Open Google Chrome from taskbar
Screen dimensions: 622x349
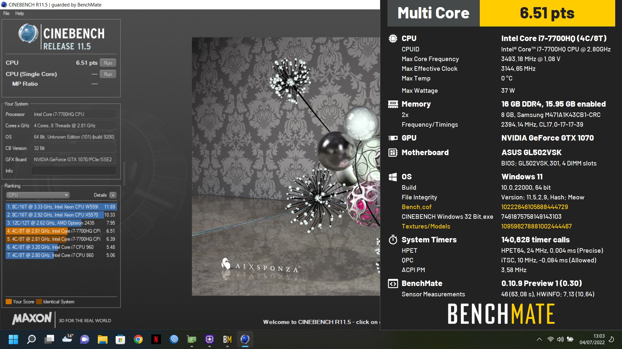coord(138,339)
